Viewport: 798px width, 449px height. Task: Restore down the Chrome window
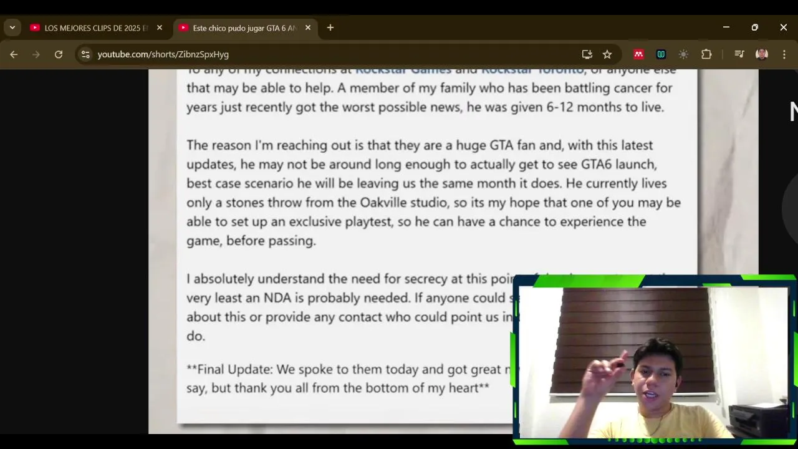755,27
